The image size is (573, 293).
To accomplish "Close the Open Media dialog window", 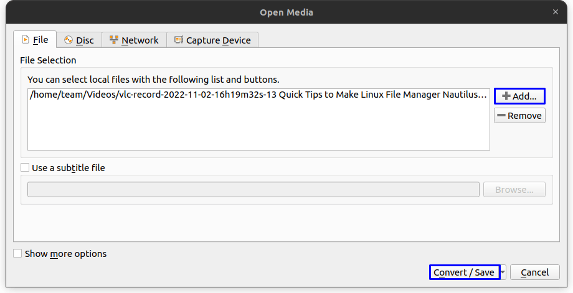I will pos(556,12).
